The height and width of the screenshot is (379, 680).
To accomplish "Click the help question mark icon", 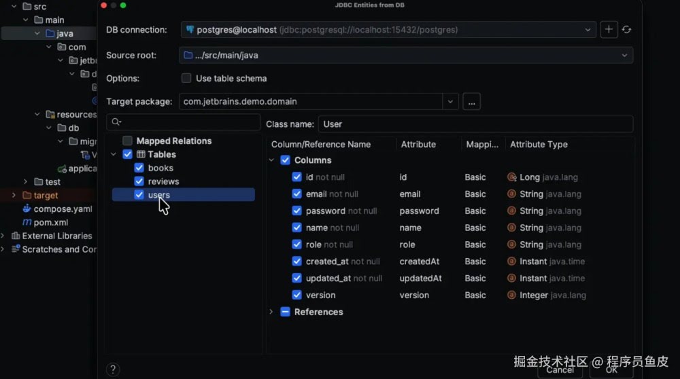I will 113,369.
